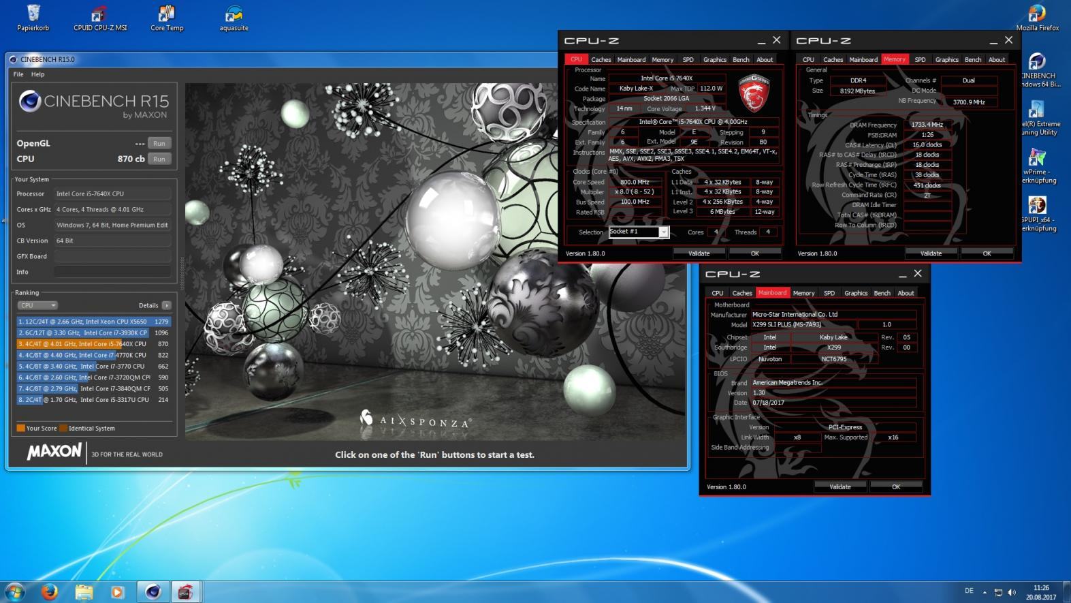Click the orange Your Score legend swatch
The width and height of the screenshot is (1071, 603).
click(20, 429)
